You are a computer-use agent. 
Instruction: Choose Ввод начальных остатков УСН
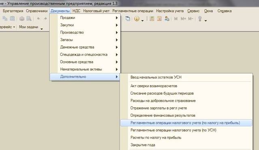[x=186, y=77]
